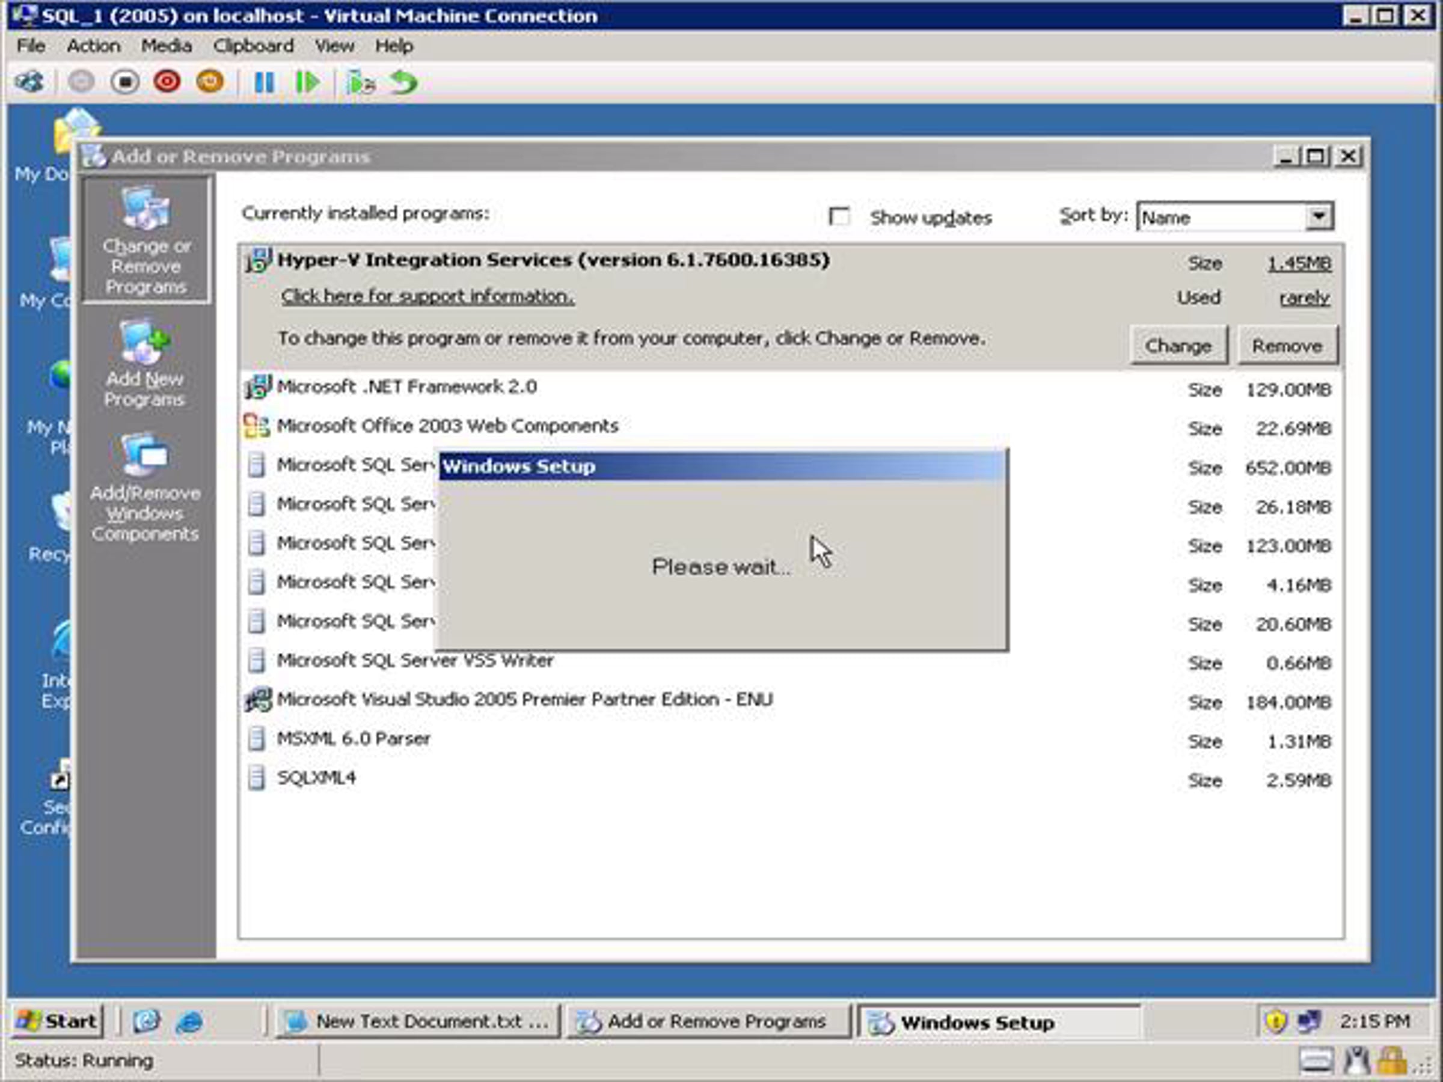Pause the virtual machine
Screen dimensions: 1443x1082
(x=264, y=82)
